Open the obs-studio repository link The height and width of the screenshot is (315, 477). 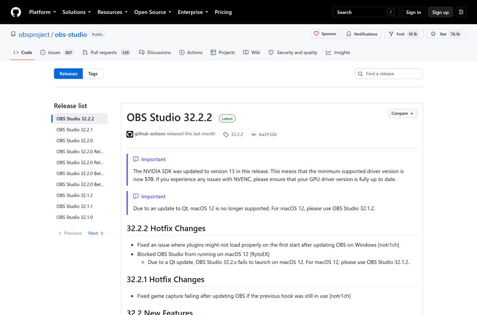tap(71, 35)
